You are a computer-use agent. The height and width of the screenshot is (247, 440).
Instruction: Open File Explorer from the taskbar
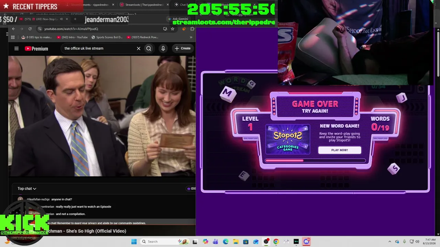point(236,242)
